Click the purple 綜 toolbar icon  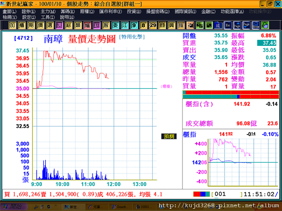(x=96, y=25)
